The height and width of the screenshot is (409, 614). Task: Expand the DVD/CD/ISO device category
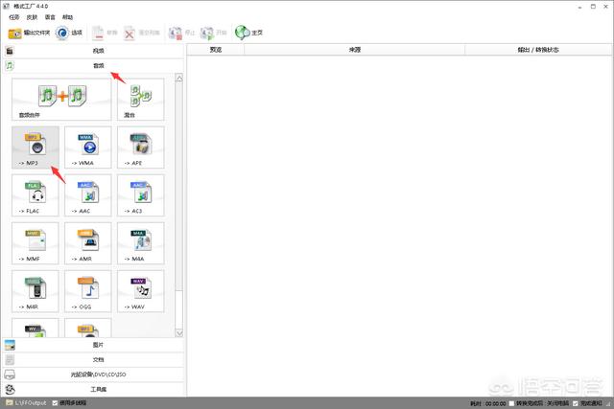[96, 375]
